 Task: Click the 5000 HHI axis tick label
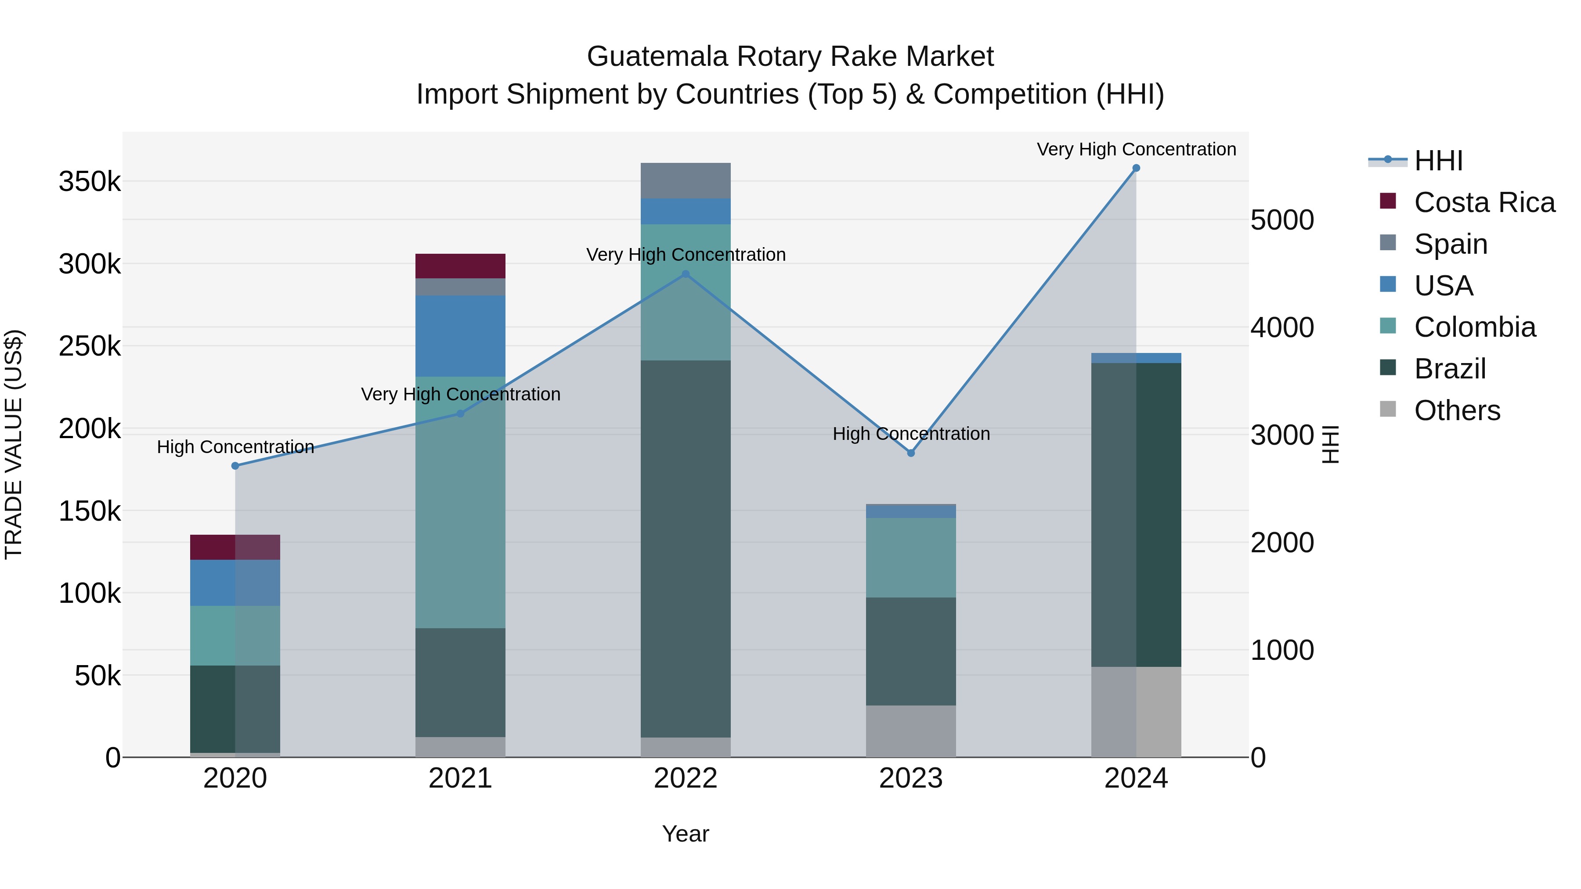coord(1283,220)
